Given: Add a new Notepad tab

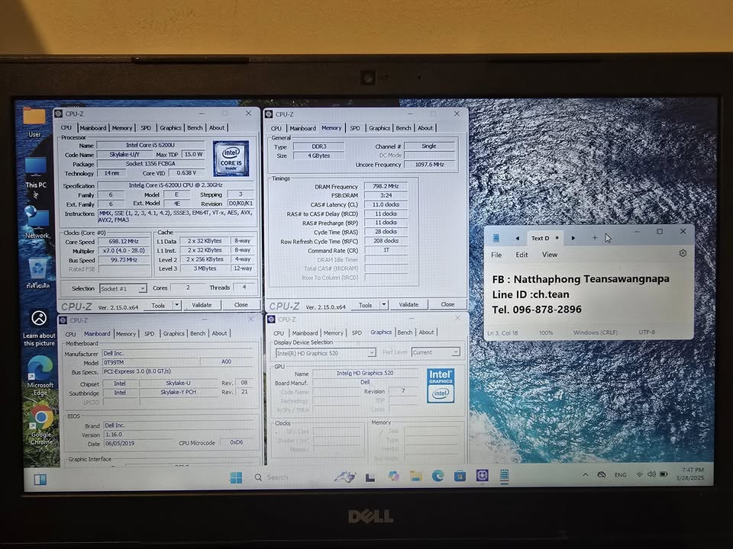Looking at the screenshot, I should pyautogui.click(x=595, y=238).
